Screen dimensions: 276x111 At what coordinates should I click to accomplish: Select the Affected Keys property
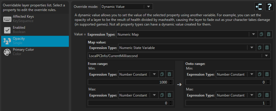(35, 19)
